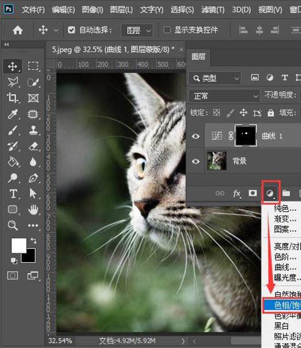Toggle the Auto-Select checkbox
Viewport: 301px width, 348px height.
click(x=71, y=29)
